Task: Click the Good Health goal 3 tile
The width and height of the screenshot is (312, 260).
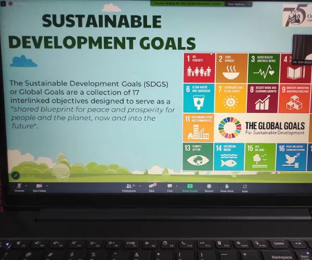Action: 264,68
